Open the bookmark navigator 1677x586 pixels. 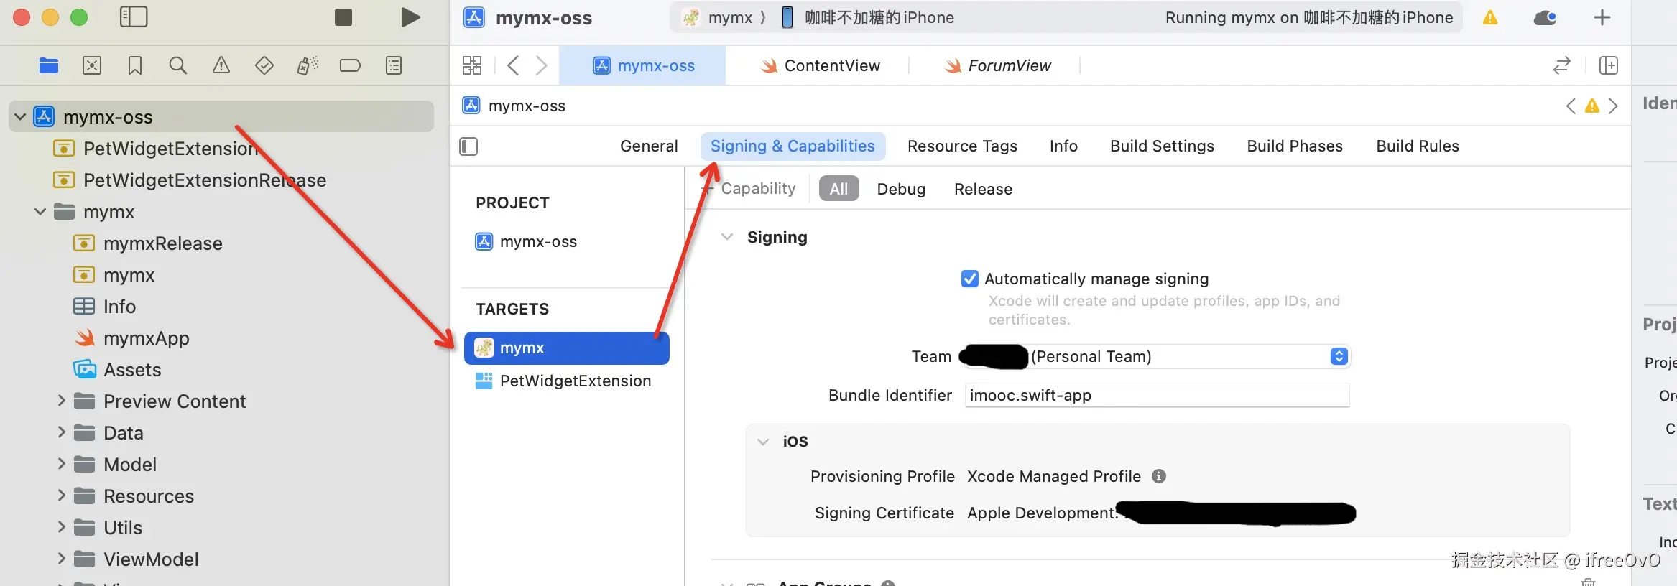tap(135, 66)
